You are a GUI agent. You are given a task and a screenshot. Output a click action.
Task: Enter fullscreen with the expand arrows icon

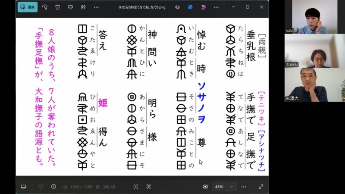point(261,187)
